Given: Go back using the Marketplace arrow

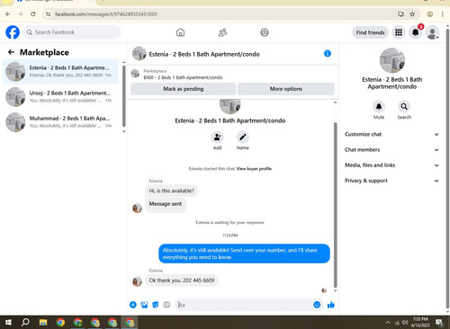Looking at the screenshot, I should [11, 52].
